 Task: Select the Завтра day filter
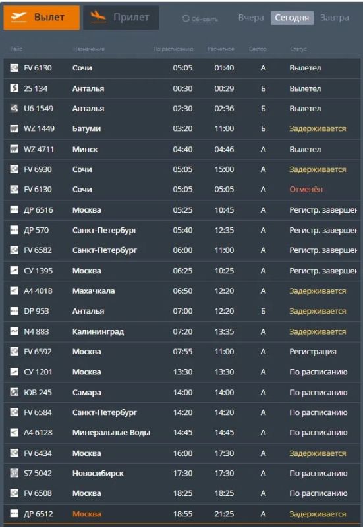[x=335, y=18]
